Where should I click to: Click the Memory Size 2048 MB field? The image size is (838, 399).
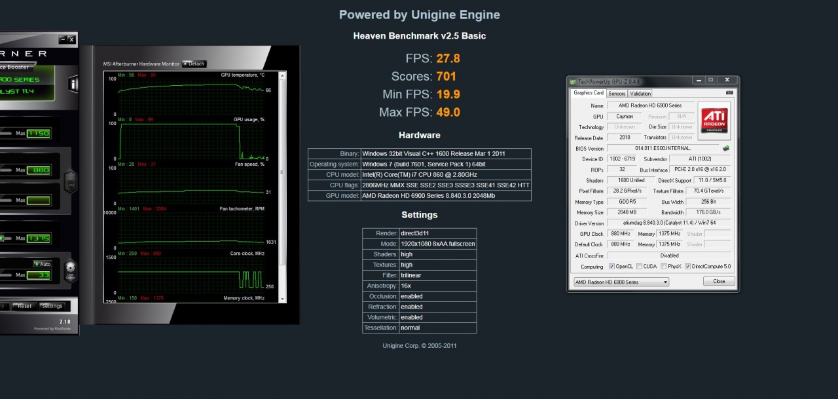point(627,212)
